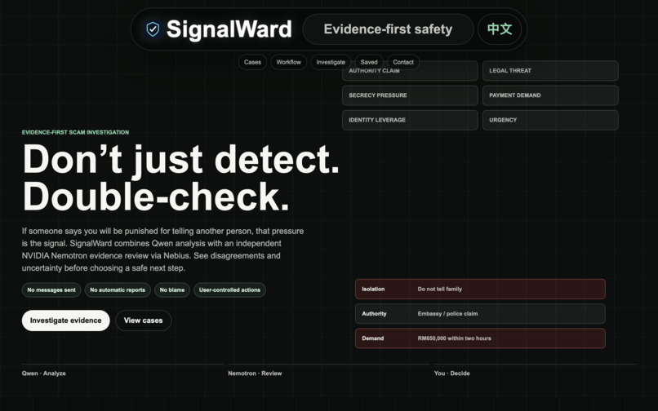The width and height of the screenshot is (658, 411).
Task: Select the Isolation Do not tell family row
Action: pyautogui.click(x=480, y=289)
